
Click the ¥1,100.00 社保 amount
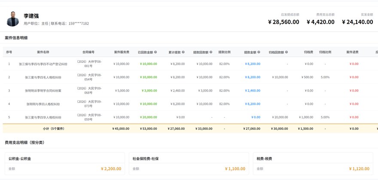tap(235, 169)
